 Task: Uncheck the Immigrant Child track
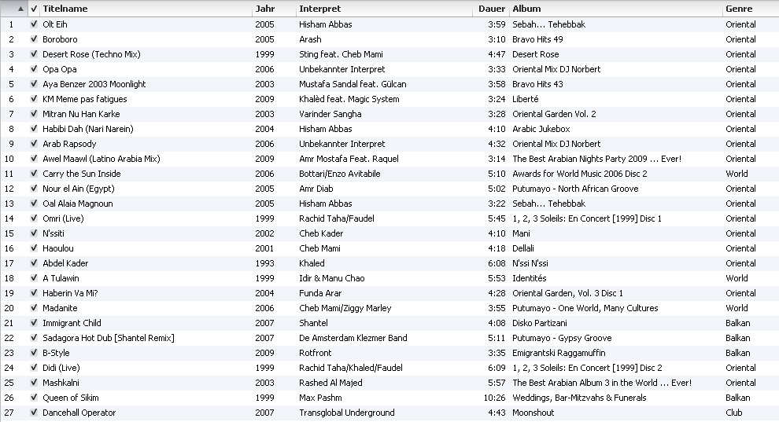(x=34, y=323)
